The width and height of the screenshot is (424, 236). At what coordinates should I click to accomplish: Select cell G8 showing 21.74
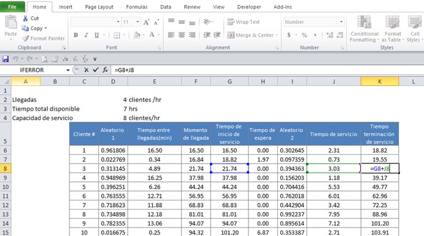coord(229,168)
